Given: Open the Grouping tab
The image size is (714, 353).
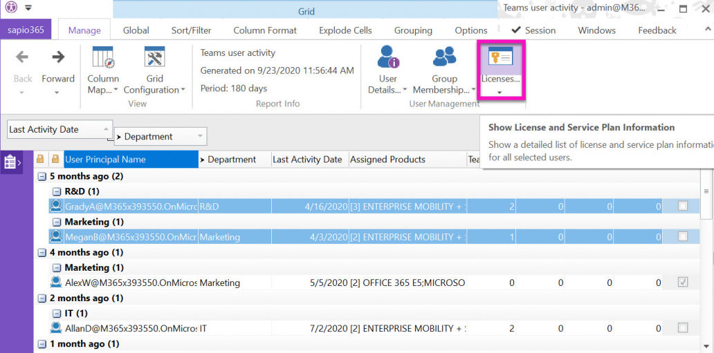Looking at the screenshot, I should [414, 30].
